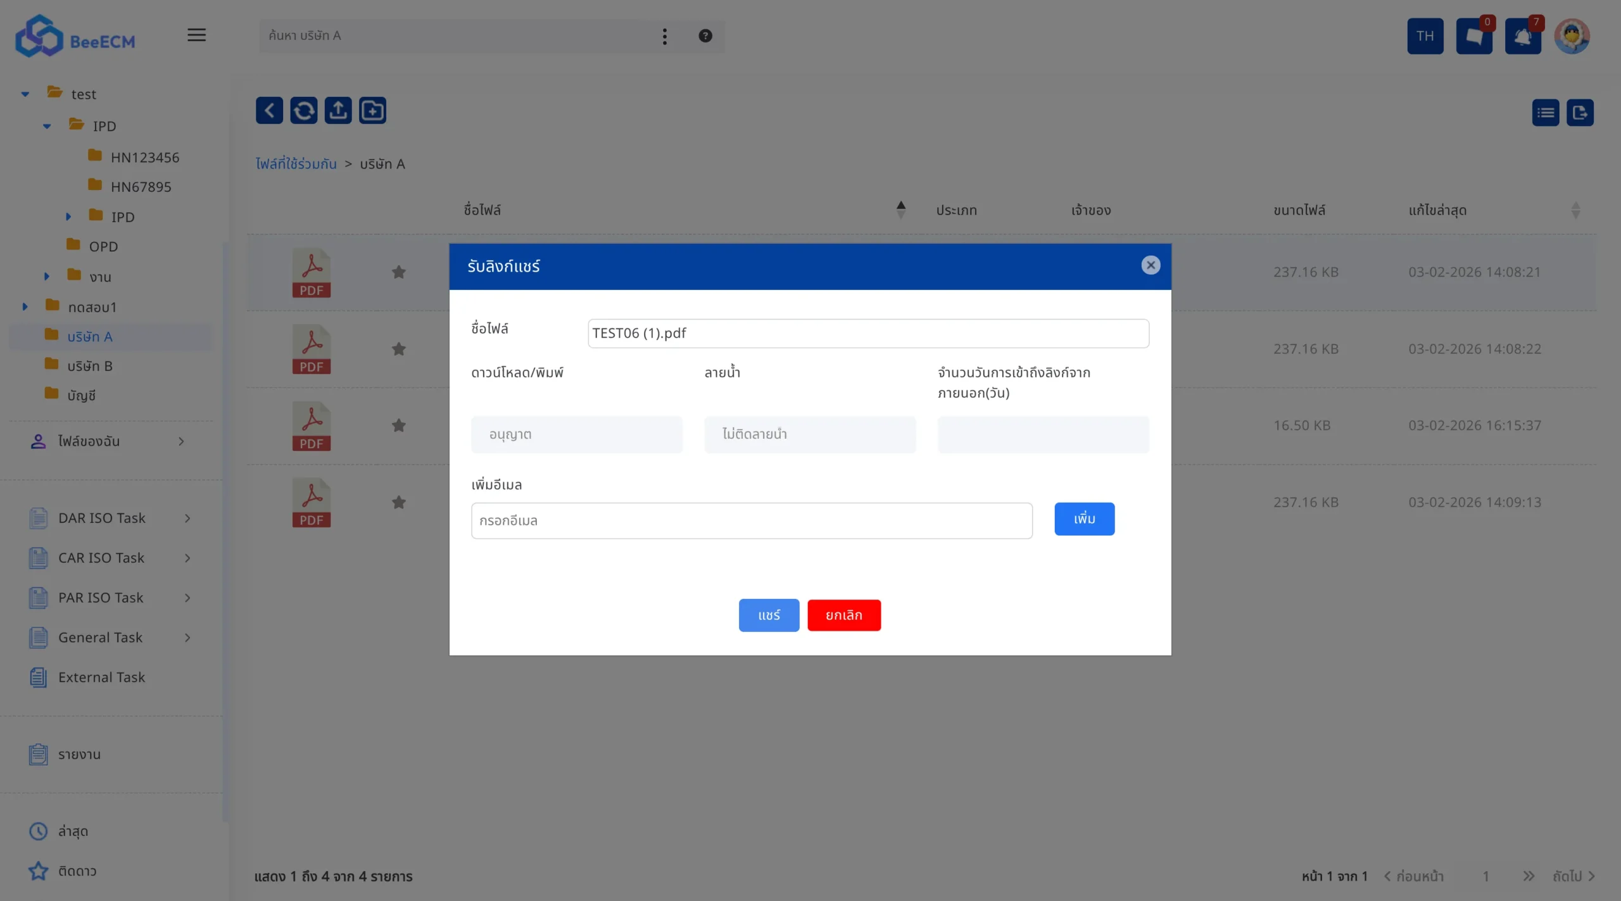
Task: Switch to list view icon
Action: coord(1545,113)
